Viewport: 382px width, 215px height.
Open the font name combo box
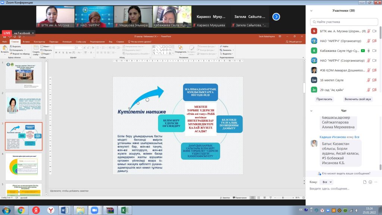(x=65, y=48)
